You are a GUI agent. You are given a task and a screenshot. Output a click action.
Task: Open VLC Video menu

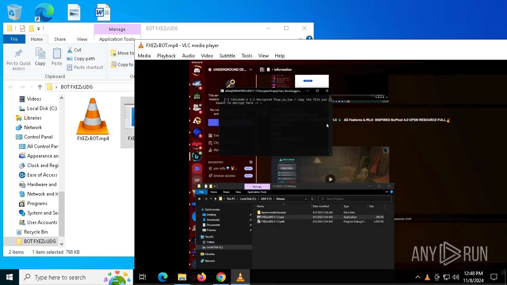207,56
